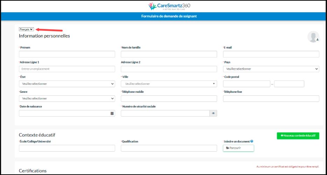
Task: Toggle social security number visibility eye
Action: coord(213,113)
